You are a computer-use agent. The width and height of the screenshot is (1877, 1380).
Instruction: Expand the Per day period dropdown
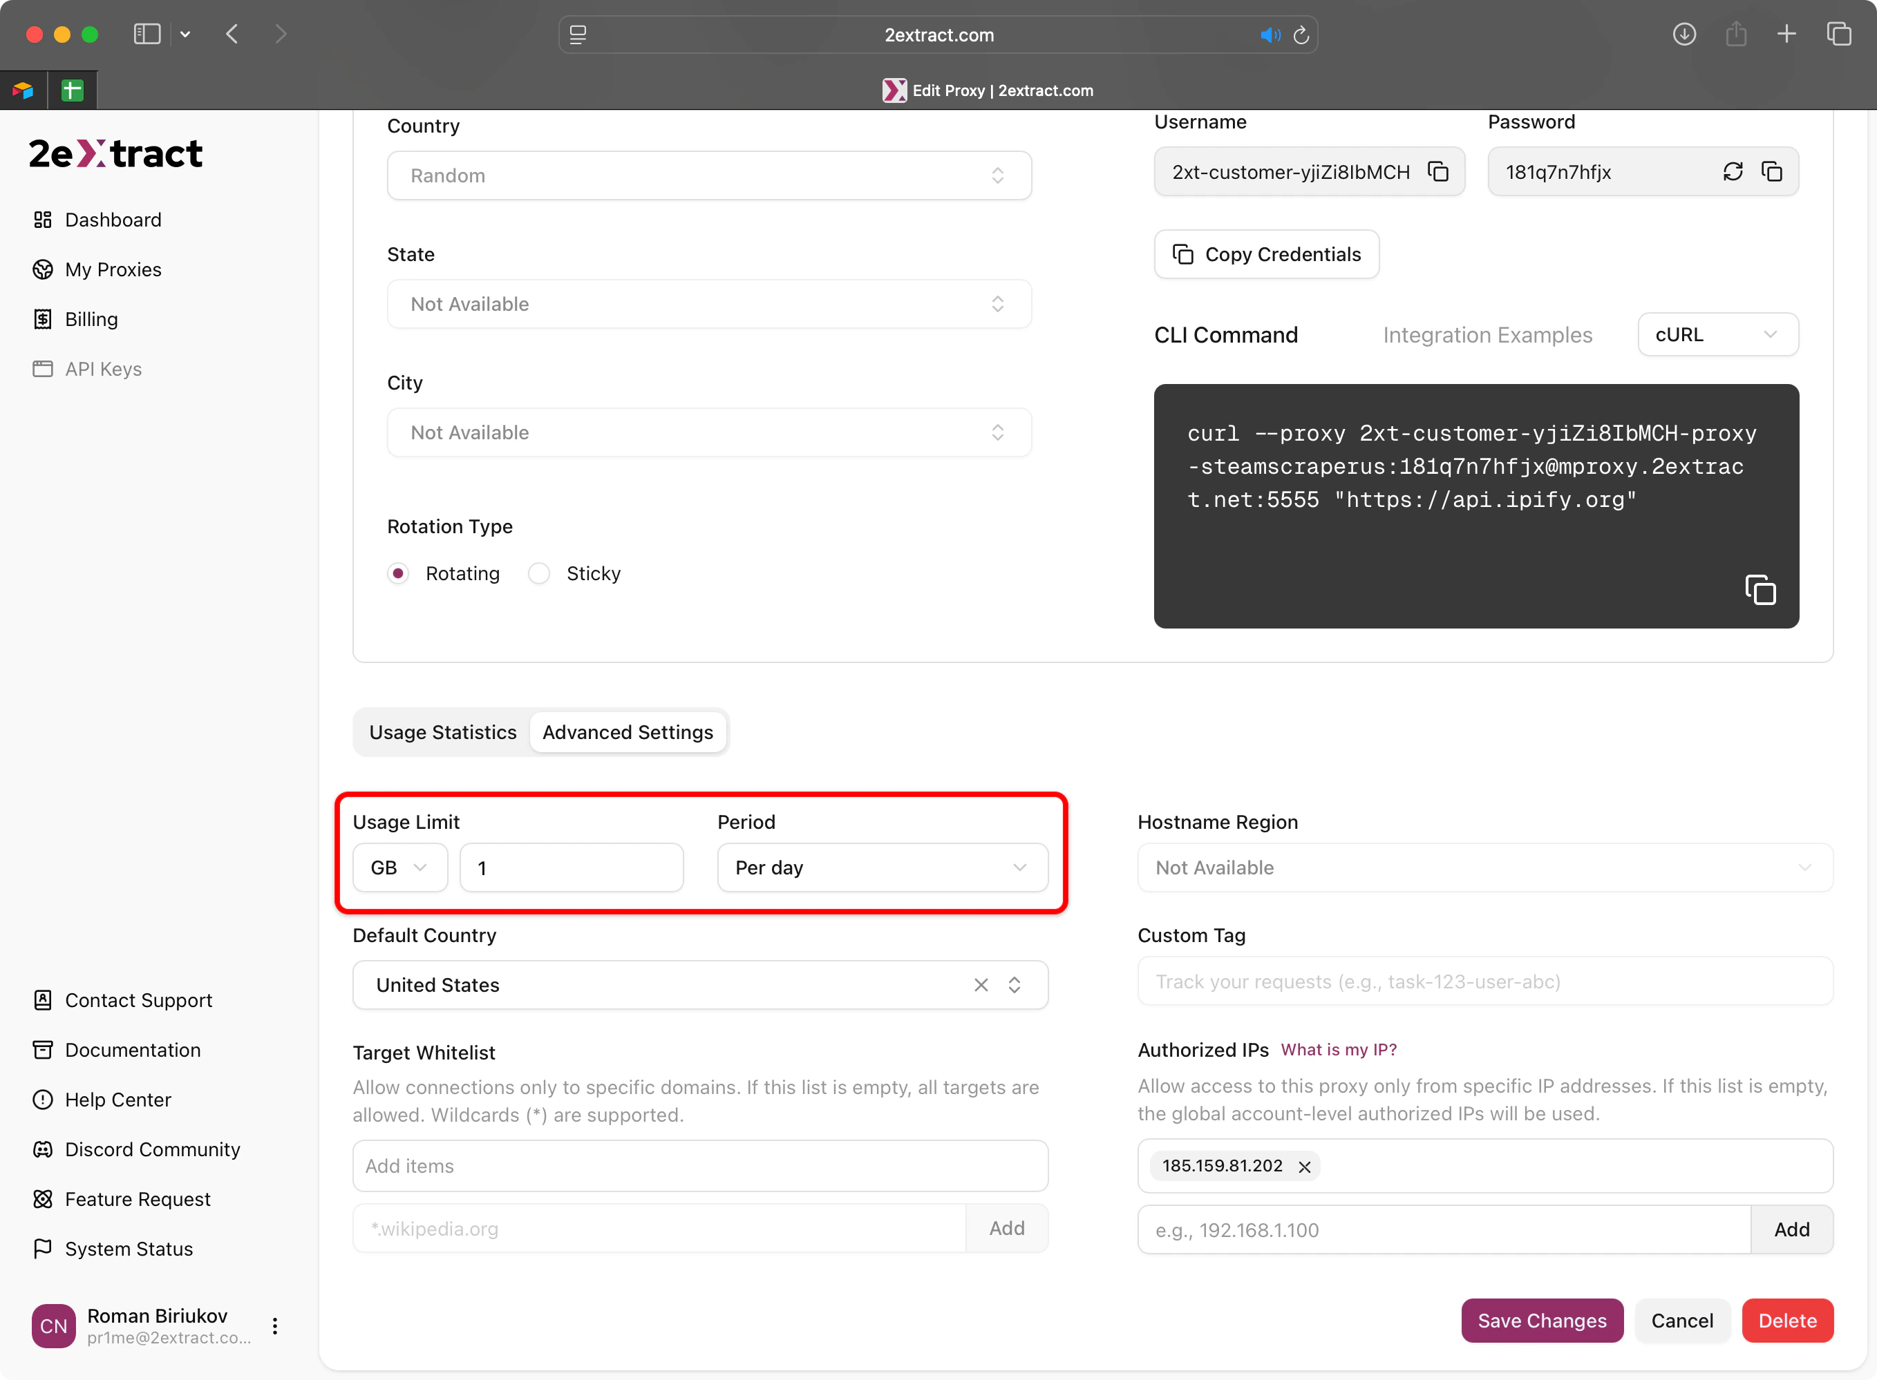coord(882,868)
